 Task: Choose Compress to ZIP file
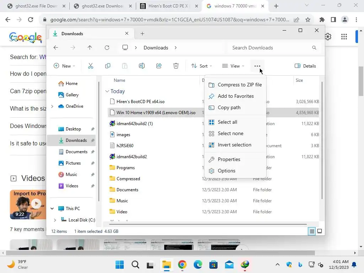235,85
